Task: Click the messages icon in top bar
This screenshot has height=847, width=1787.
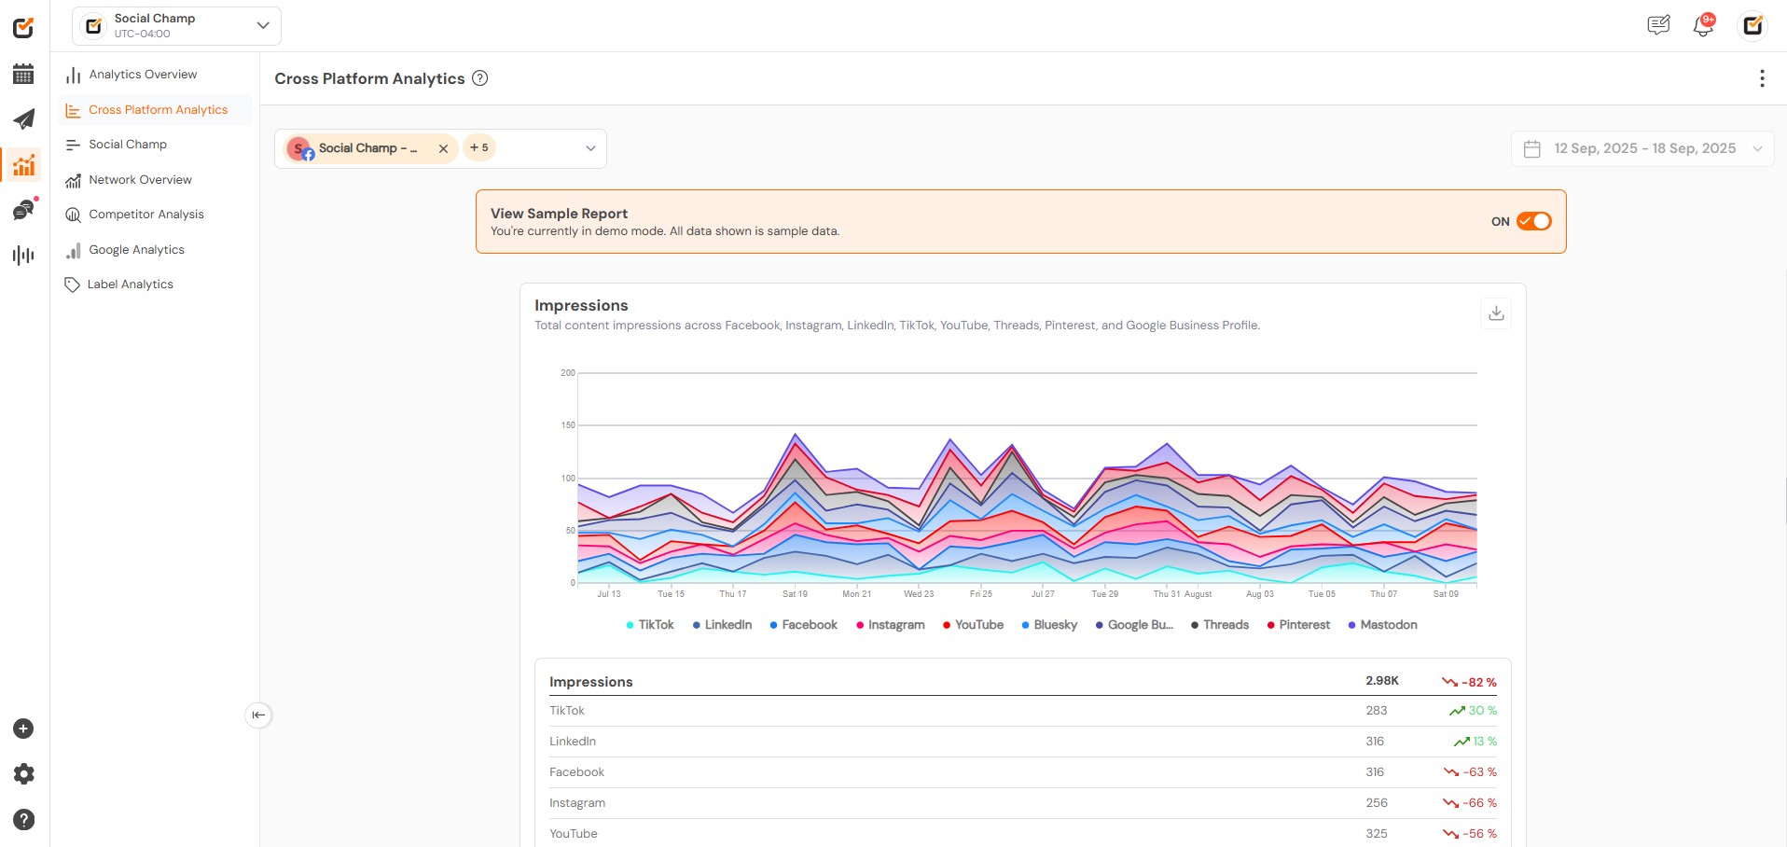Action: click(1658, 25)
